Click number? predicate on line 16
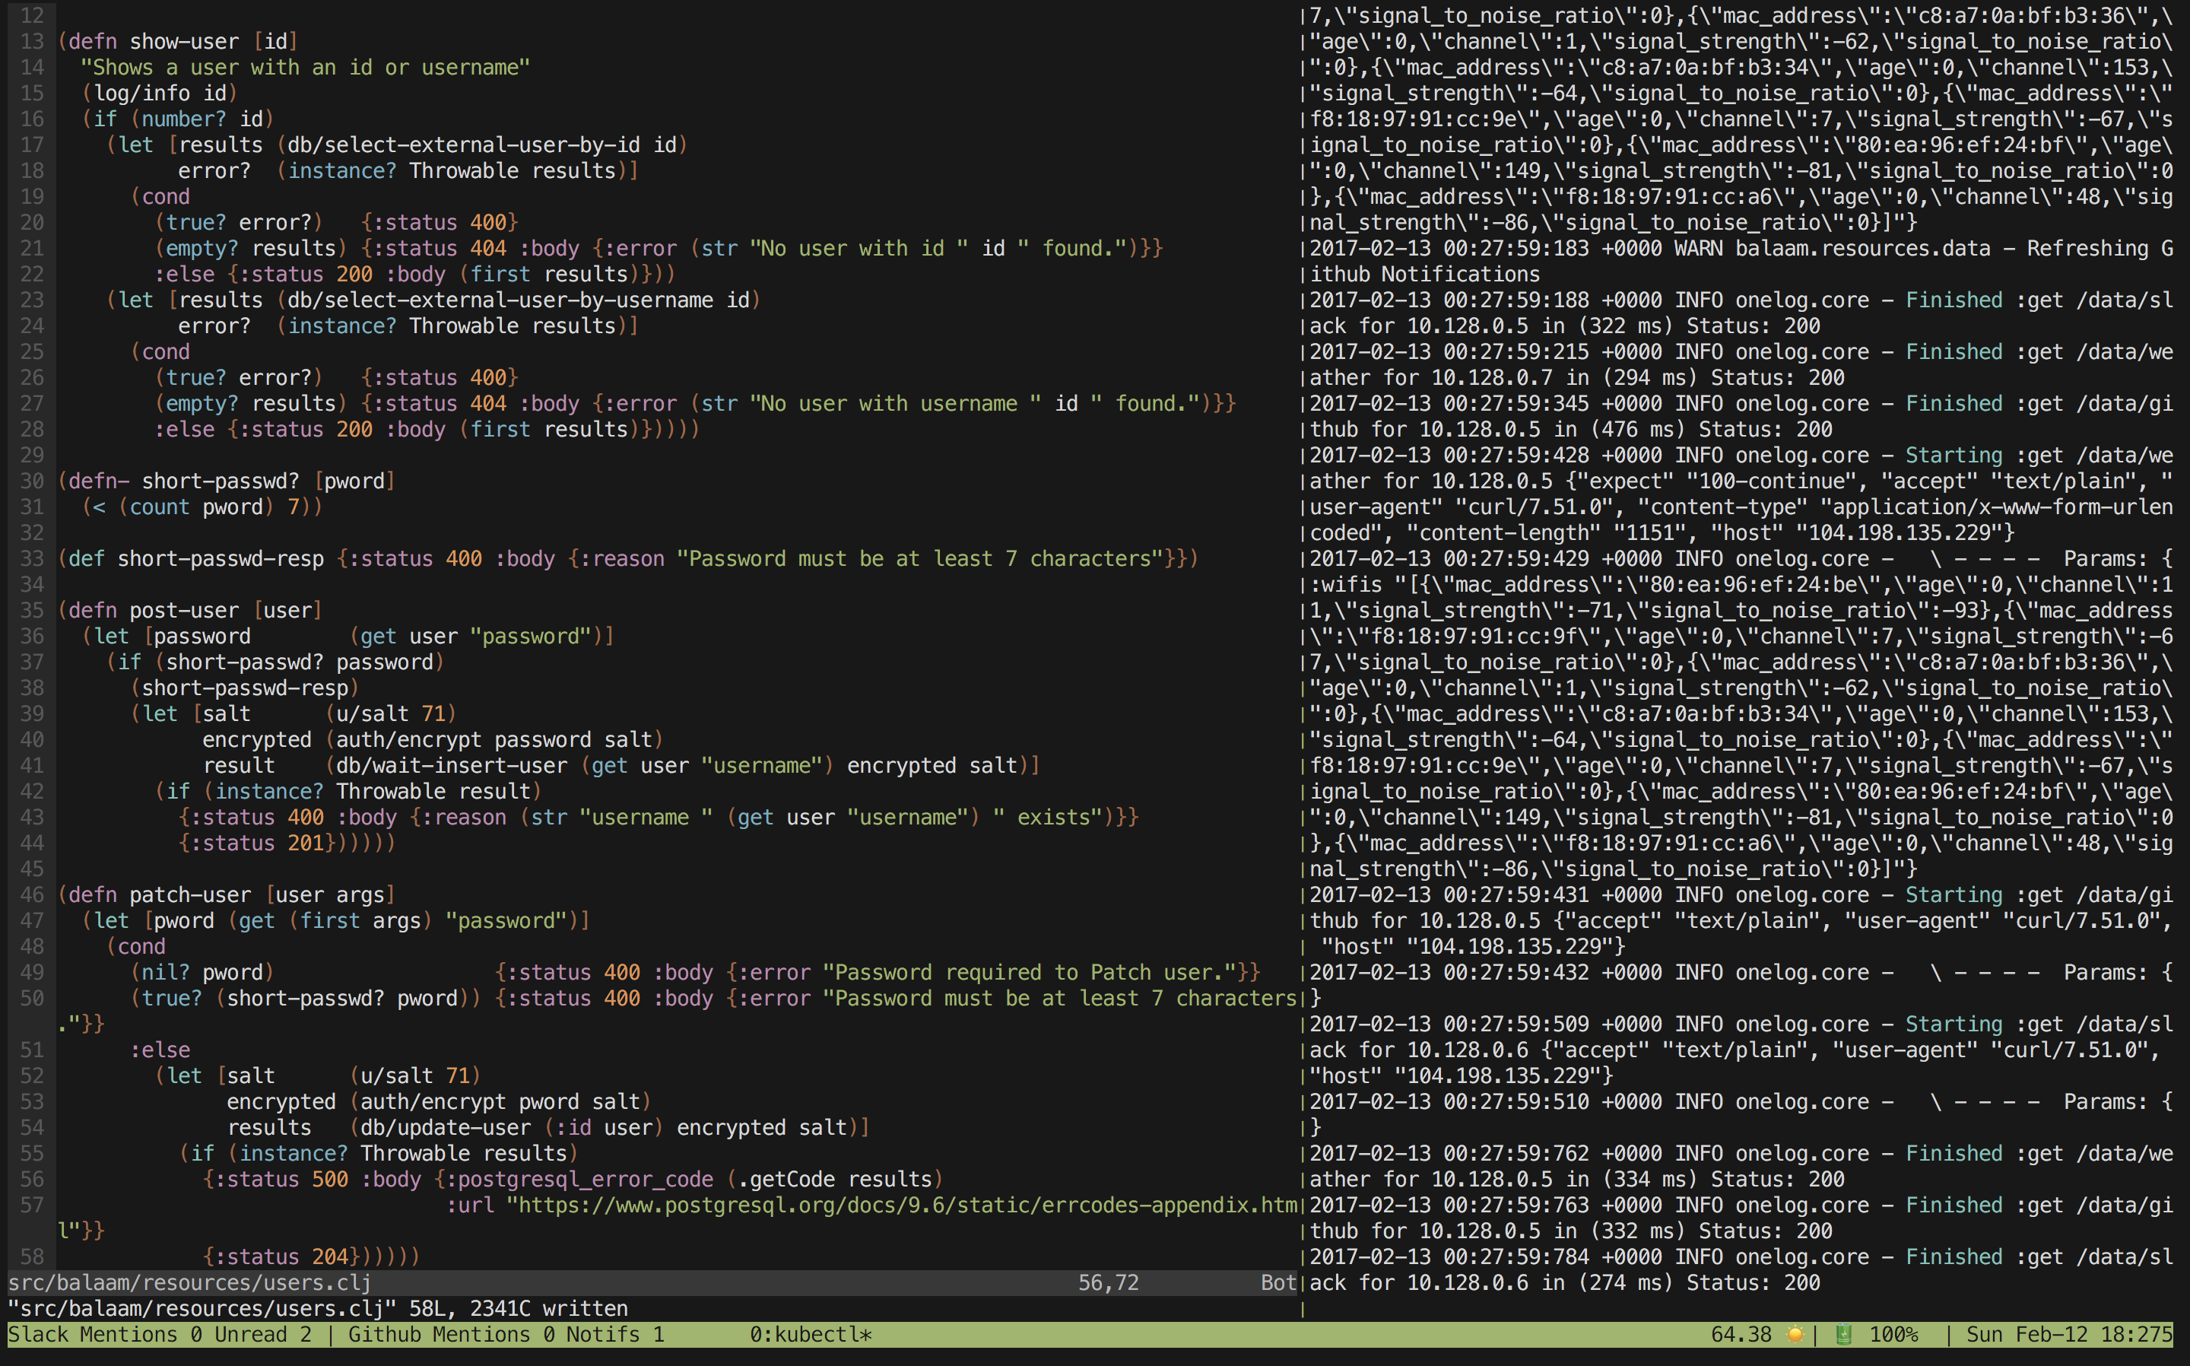This screenshot has height=1366, width=2190. pos(184,119)
